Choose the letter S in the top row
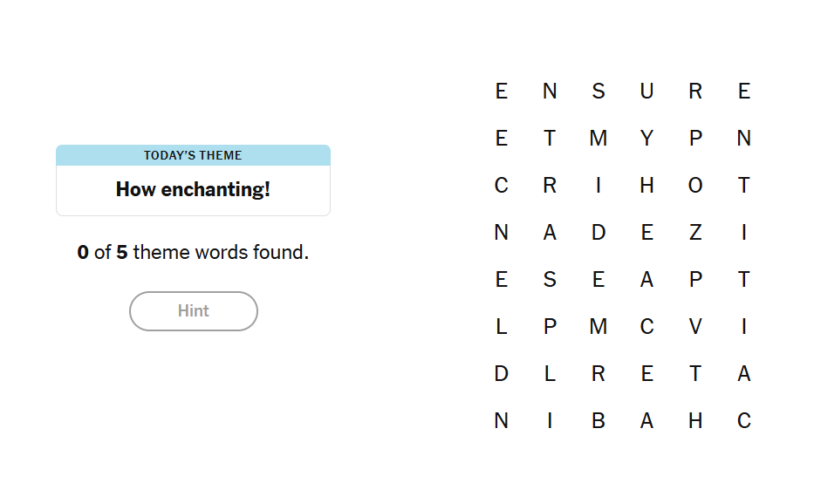Screen dimensions: 814x483 click(x=599, y=92)
